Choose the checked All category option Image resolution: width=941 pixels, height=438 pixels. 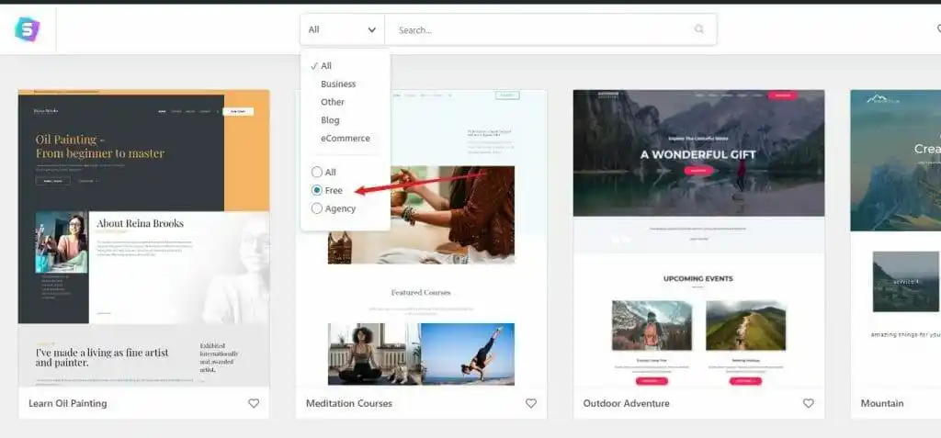[x=326, y=66]
